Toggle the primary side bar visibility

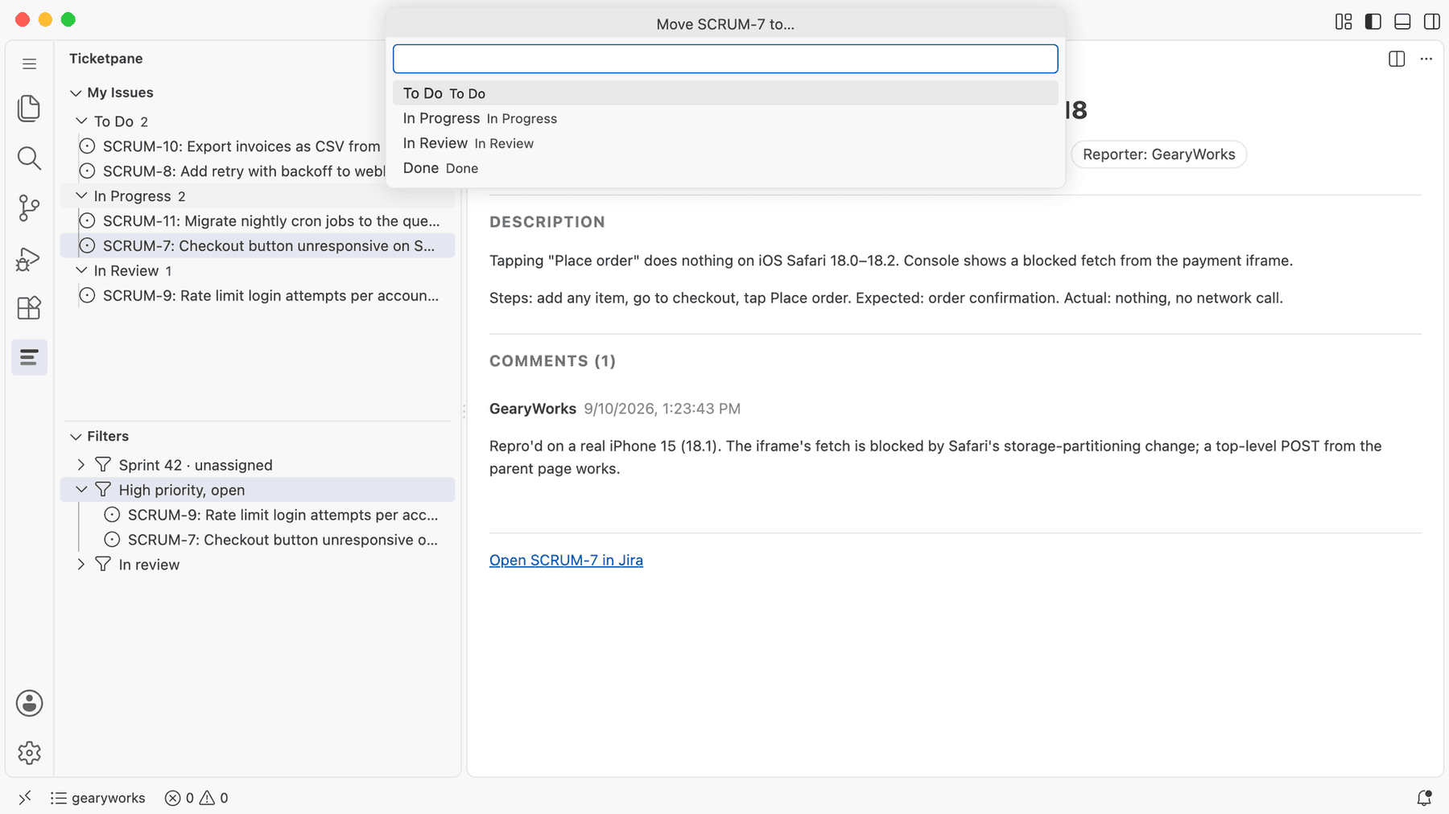point(1373,22)
